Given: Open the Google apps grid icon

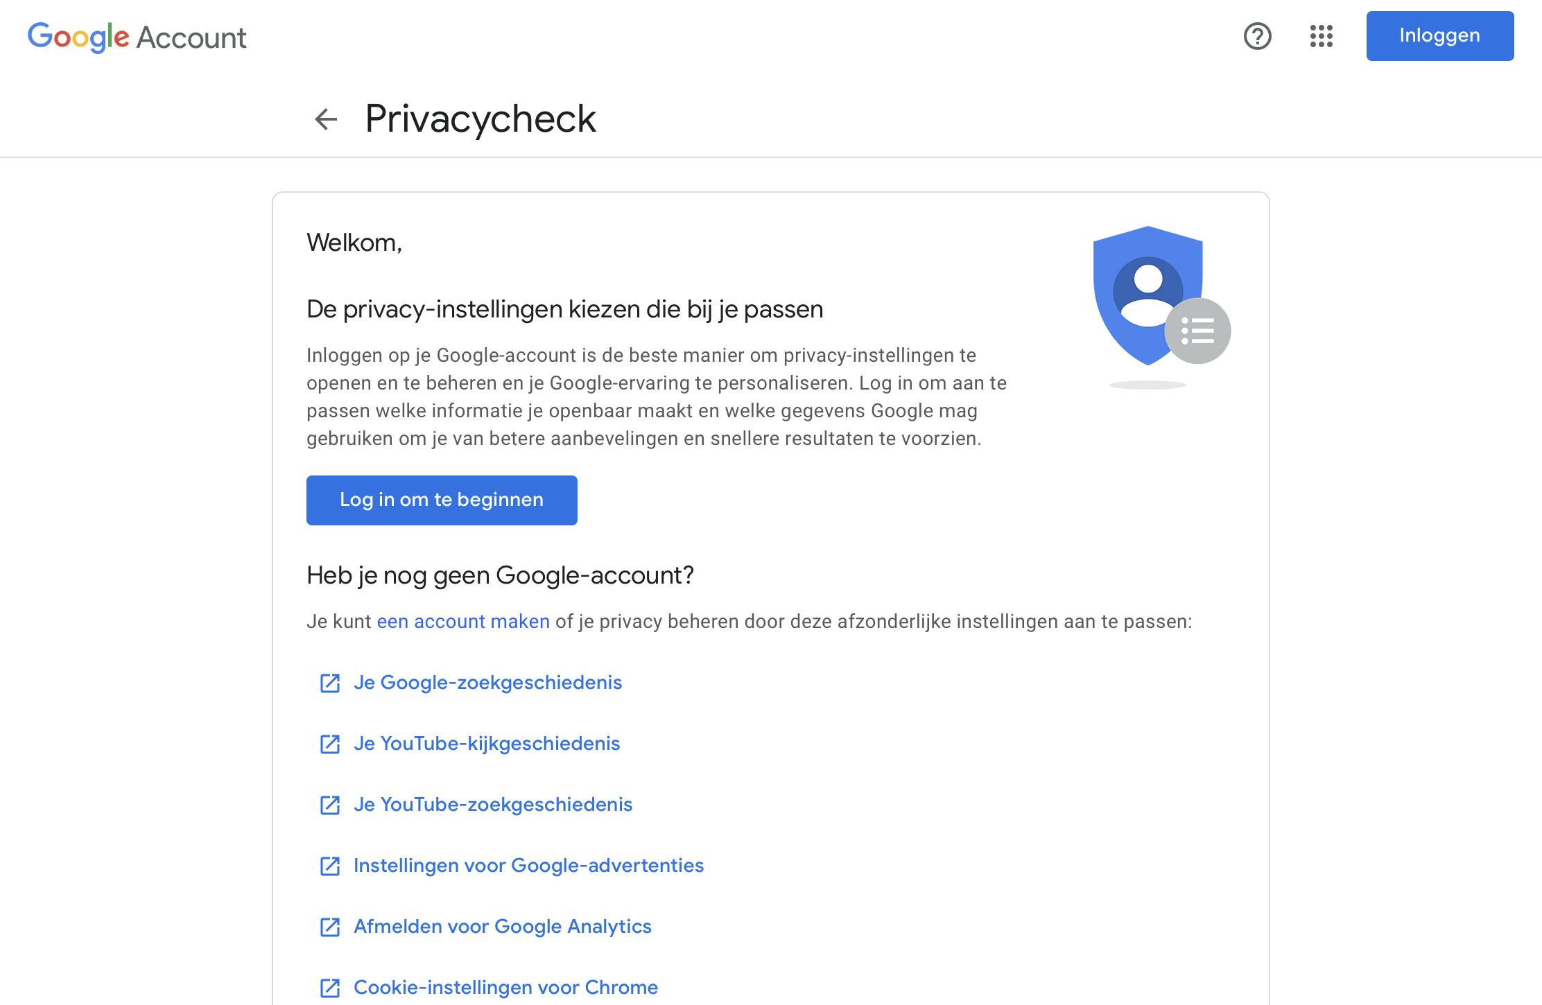Looking at the screenshot, I should coord(1321,36).
